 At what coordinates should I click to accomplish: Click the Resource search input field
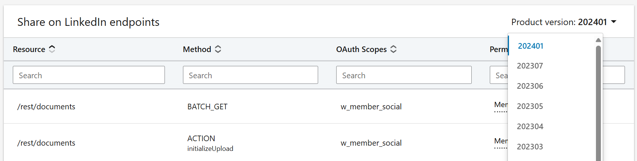click(88, 75)
